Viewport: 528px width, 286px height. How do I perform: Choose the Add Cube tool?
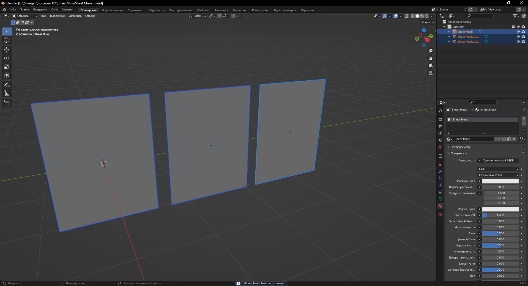pyautogui.click(x=7, y=103)
